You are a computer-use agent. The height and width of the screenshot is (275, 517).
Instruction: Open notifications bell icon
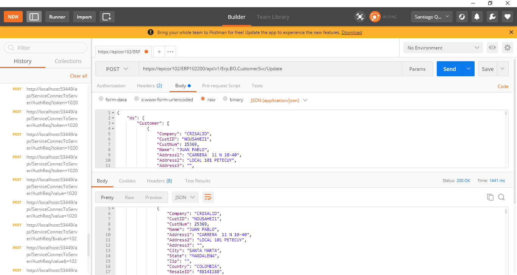[x=477, y=17]
